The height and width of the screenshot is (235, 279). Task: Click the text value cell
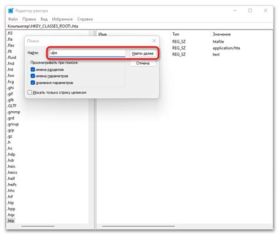216,54
